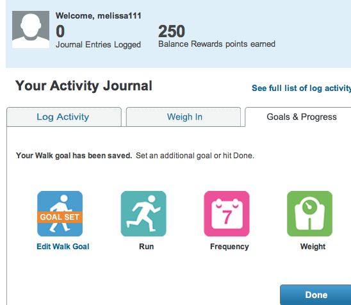Click the Welcome, melissa111 username text
The image size is (351, 305).
[99, 15]
